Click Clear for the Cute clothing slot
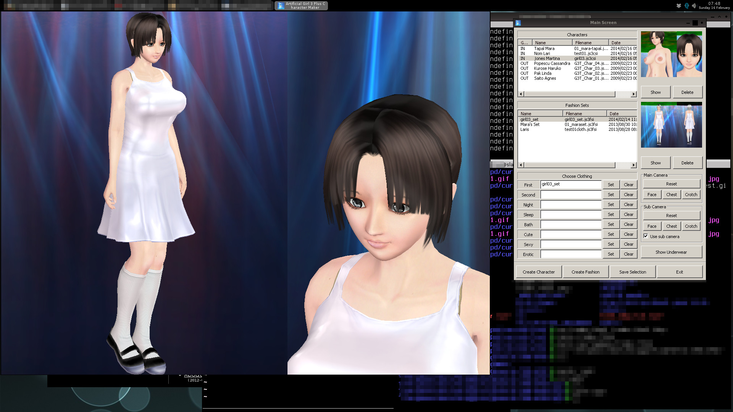Image resolution: width=733 pixels, height=412 pixels. (628, 234)
